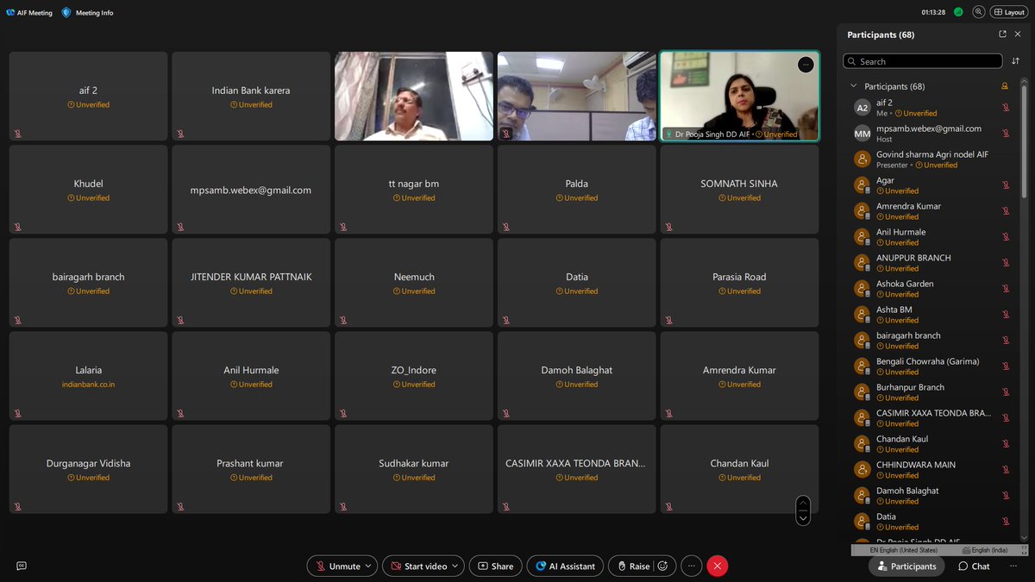The height and width of the screenshot is (582, 1035).
Task: Toggle Start video
Action: [418, 566]
